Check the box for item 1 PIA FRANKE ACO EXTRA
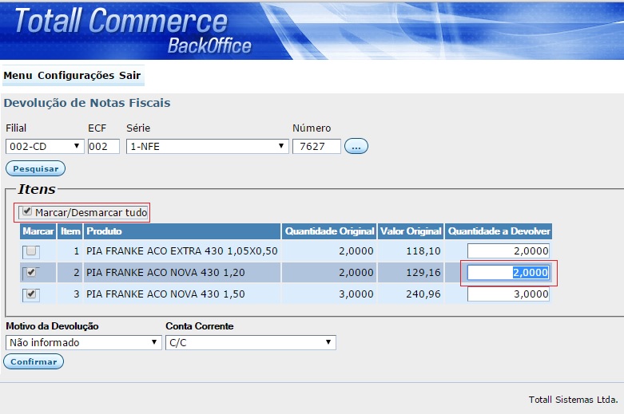This screenshot has width=624, height=414. tap(31, 251)
